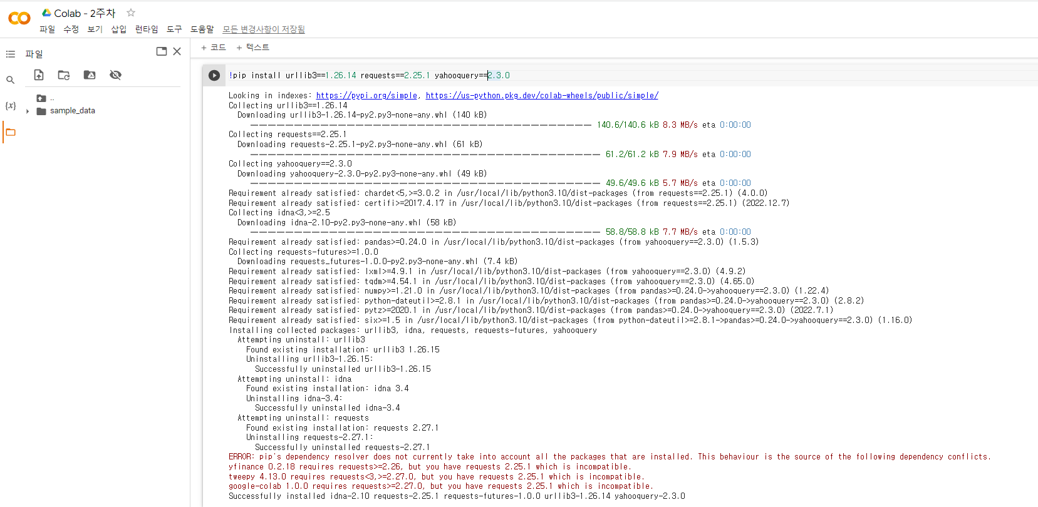
Task: Click the 'Collecting yahooquery==2.3.0' output line
Action: [290, 164]
